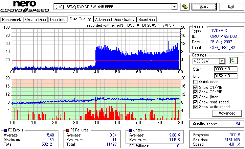
Task: Click PI Failures average 0.04
Action: (x=113, y=135)
